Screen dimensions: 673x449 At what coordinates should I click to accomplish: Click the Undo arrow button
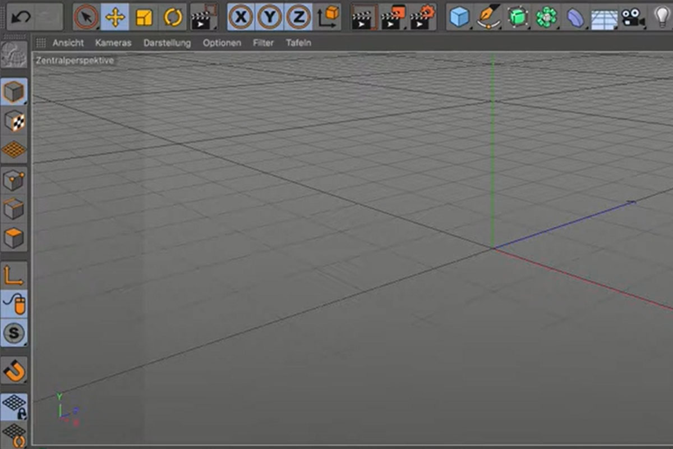[20, 17]
